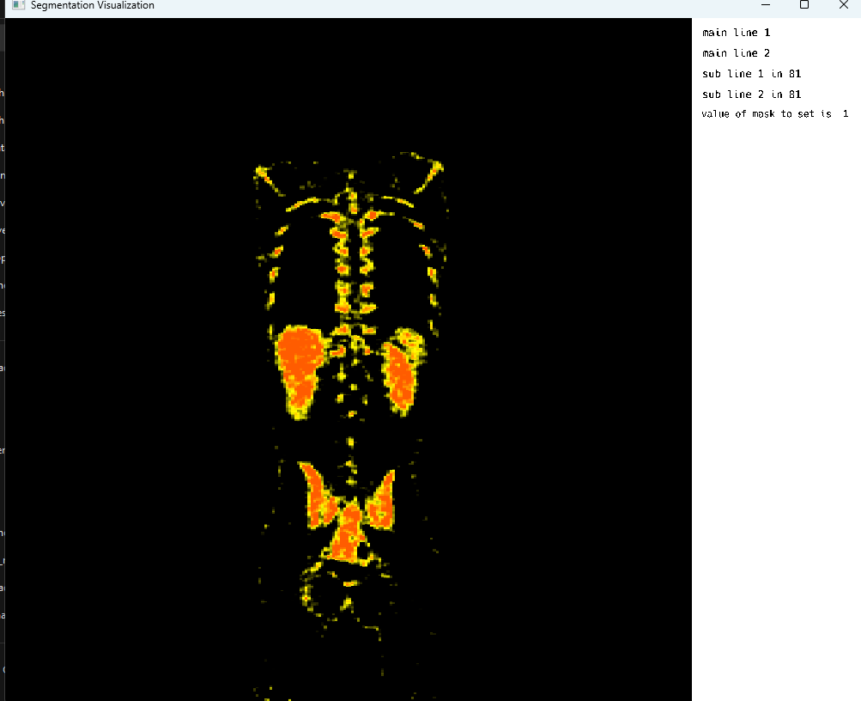Maximize the Segmentation Visualization window
The height and width of the screenshot is (701, 861).
804,5
